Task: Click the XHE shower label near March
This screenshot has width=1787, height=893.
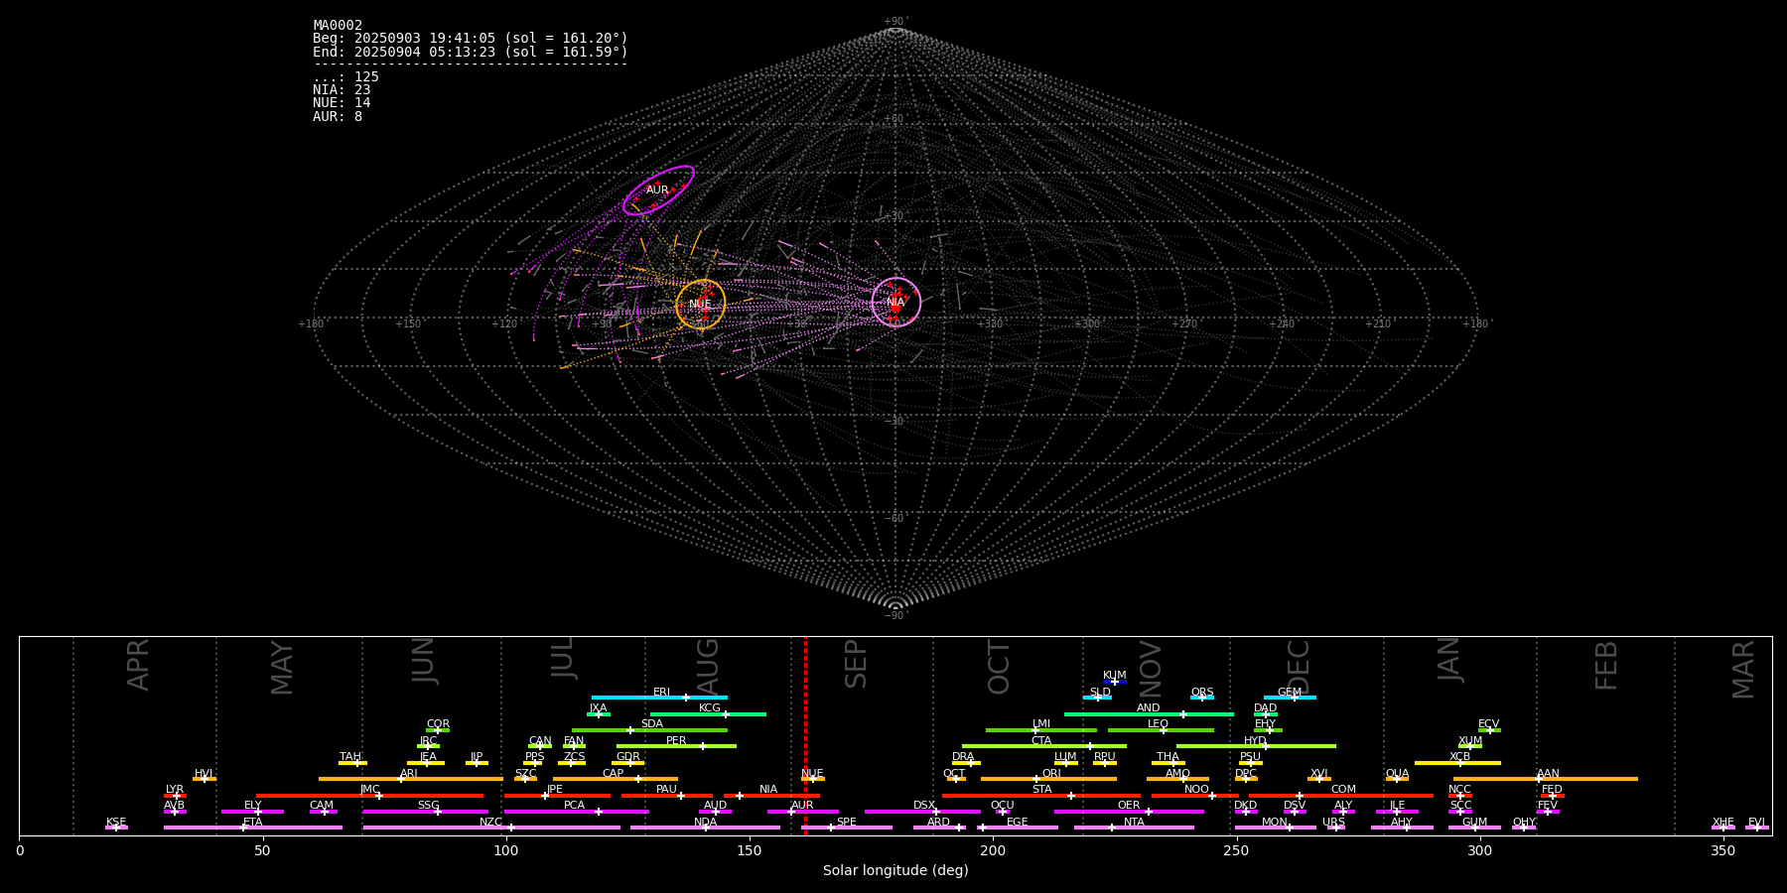Action: pyautogui.click(x=1722, y=823)
